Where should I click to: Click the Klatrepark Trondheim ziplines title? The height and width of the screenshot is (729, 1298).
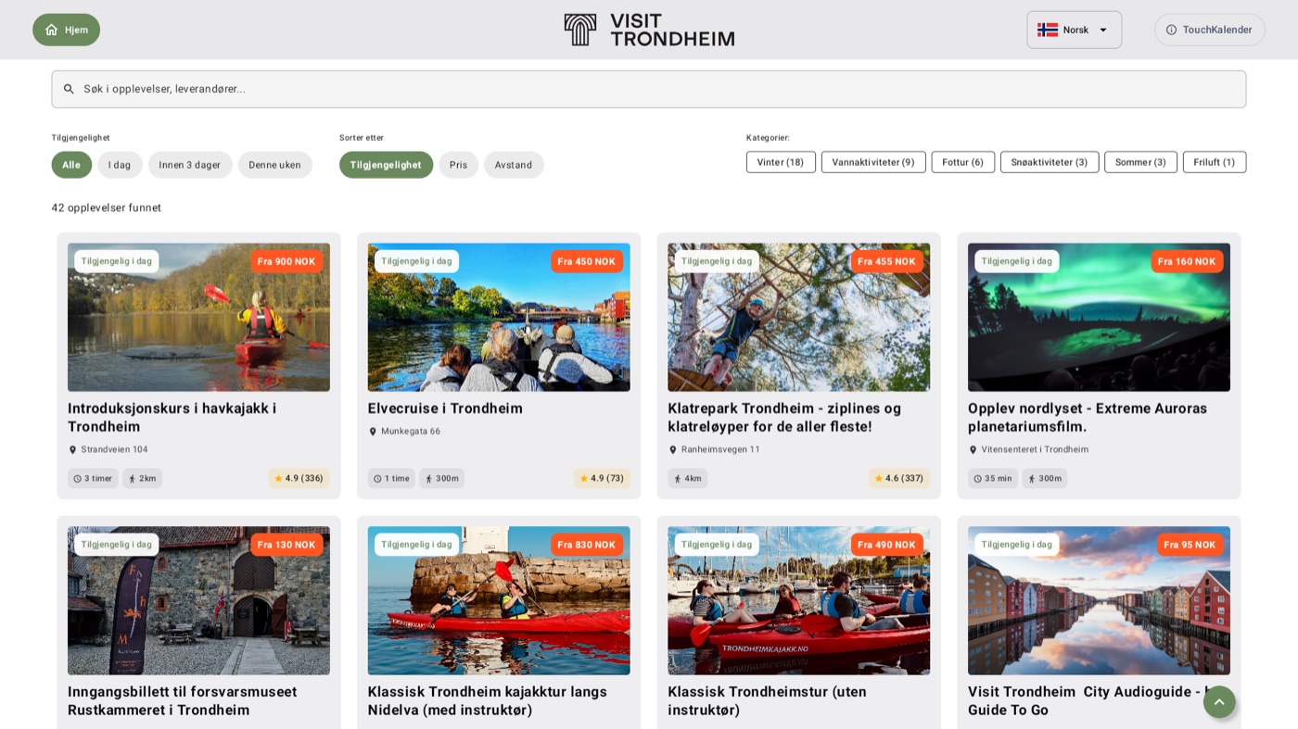point(784,418)
